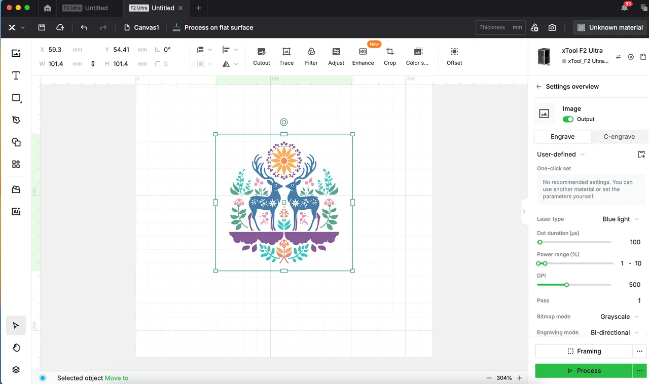
Task: Open the layer order dropdown
Action: click(x=204, y=50)
